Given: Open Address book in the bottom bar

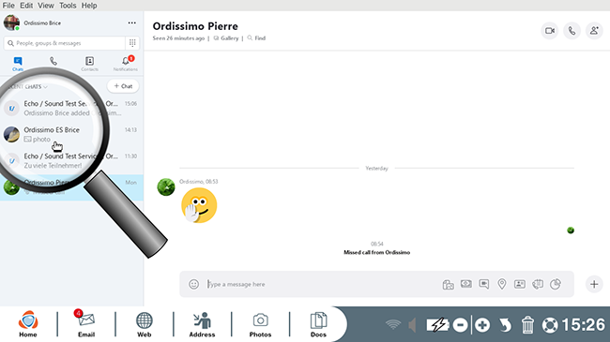Looking at the screenshot, I should (202, 324).
